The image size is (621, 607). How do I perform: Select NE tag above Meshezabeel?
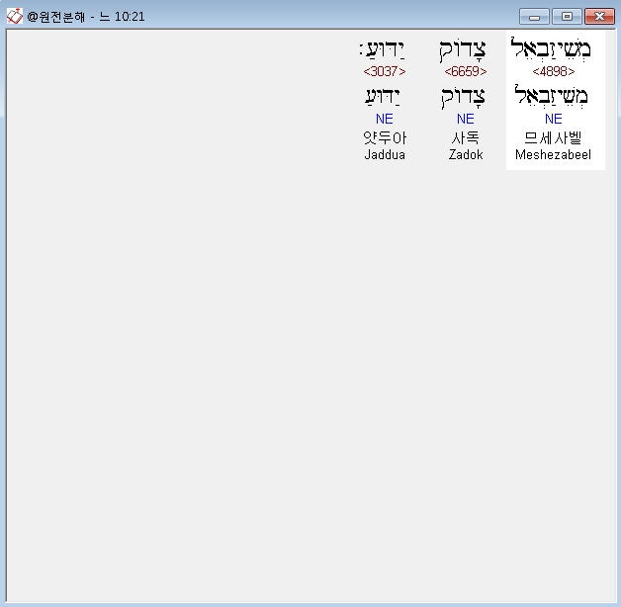(x=554, y=119)
